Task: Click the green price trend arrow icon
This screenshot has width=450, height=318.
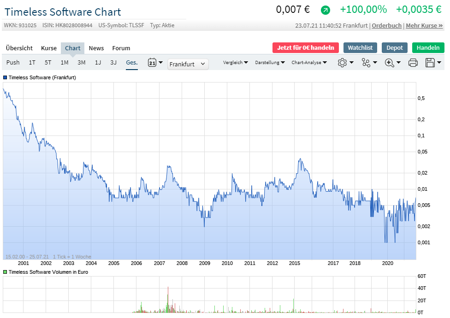Action: click(326, 10)
